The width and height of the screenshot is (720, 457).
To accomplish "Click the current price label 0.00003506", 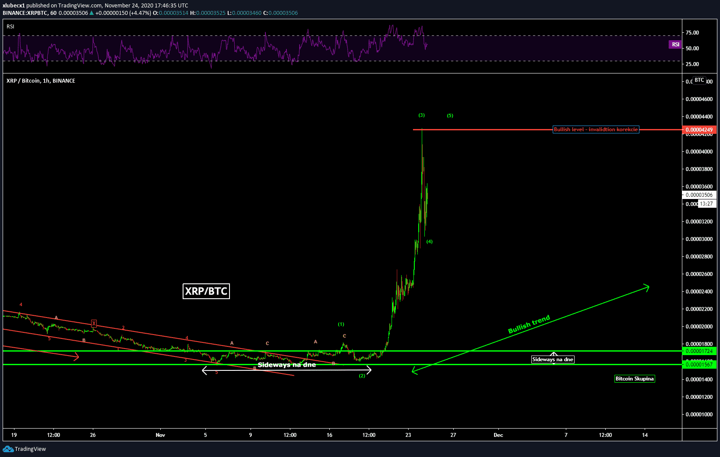I will click(x=699, y=195).
